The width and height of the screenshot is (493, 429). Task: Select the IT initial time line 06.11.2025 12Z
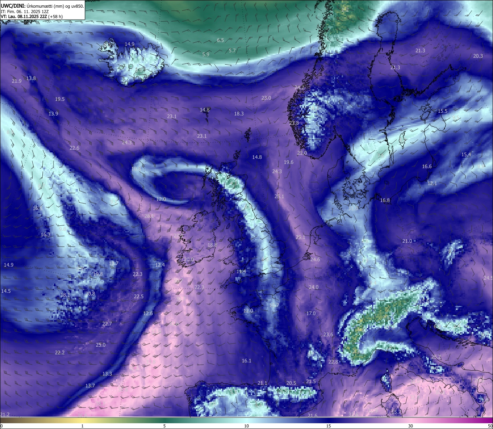(x=25, y=12)
